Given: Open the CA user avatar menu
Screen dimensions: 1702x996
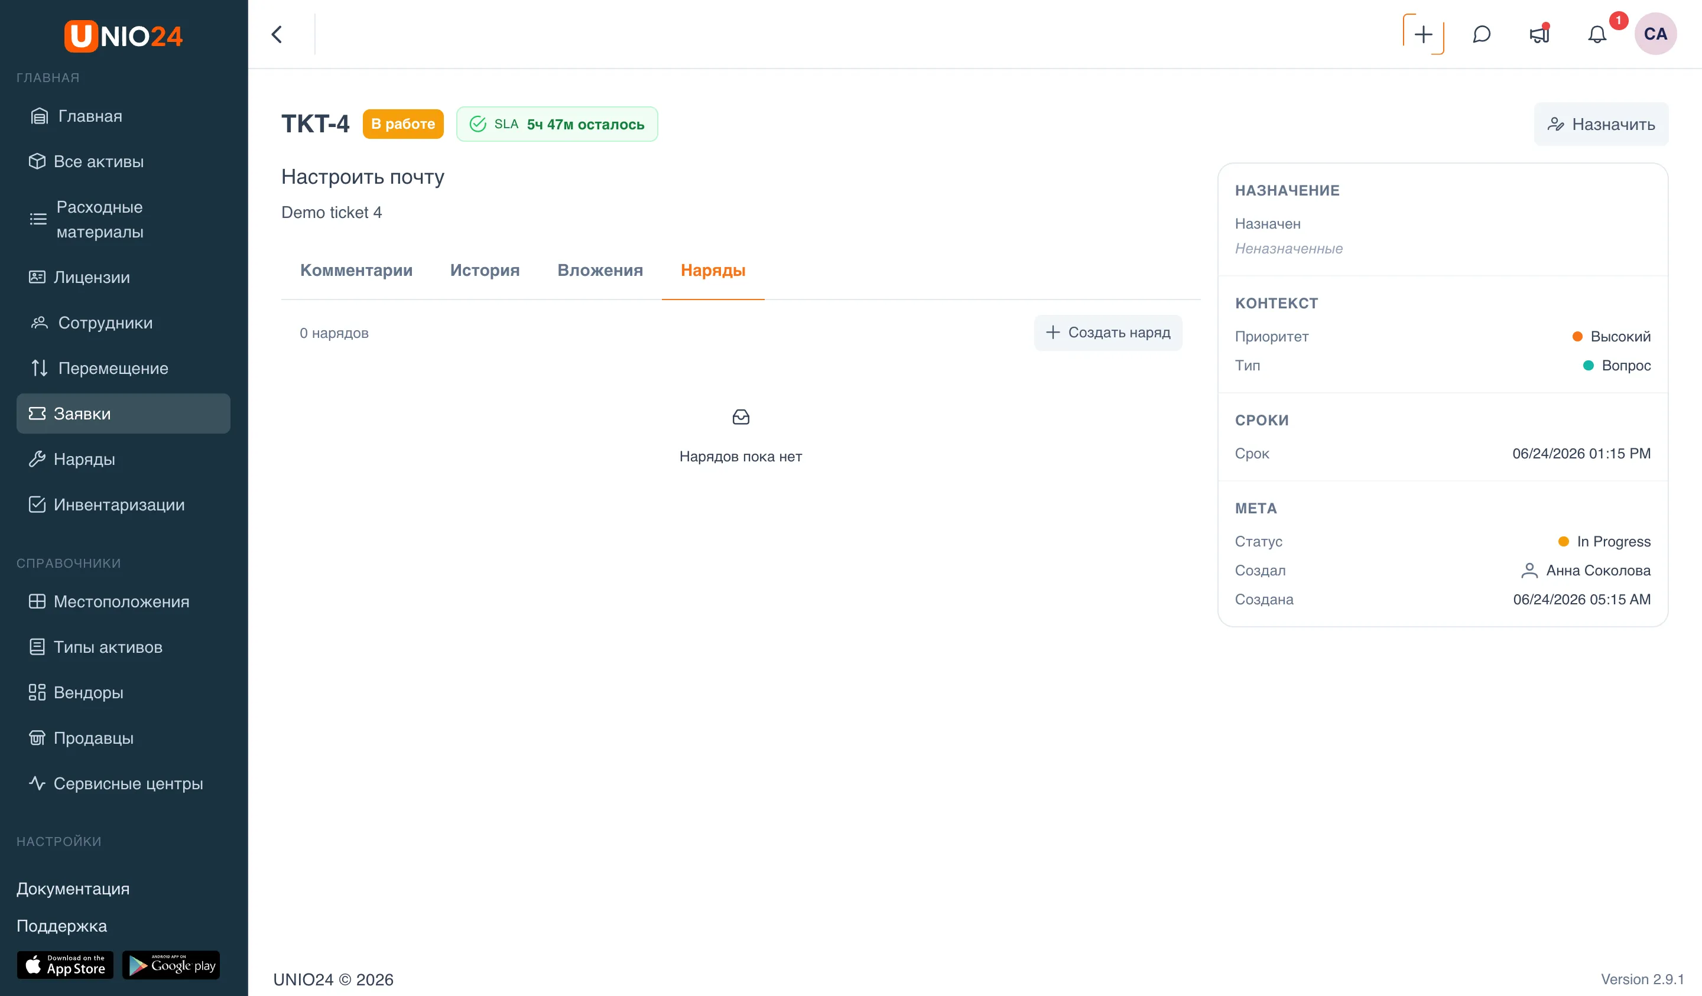Looking at the screenshot, I should click(x=1655, y=34).
